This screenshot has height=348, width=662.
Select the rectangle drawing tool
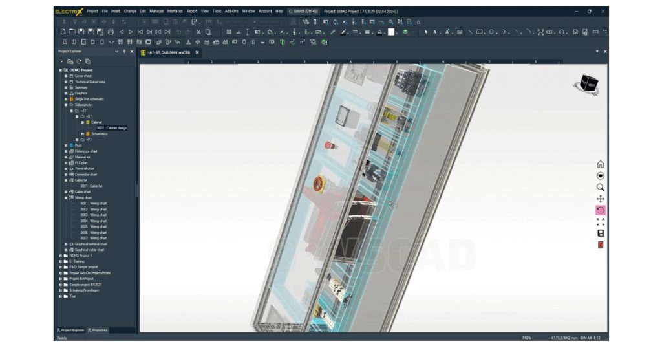[x=480, y=32]
